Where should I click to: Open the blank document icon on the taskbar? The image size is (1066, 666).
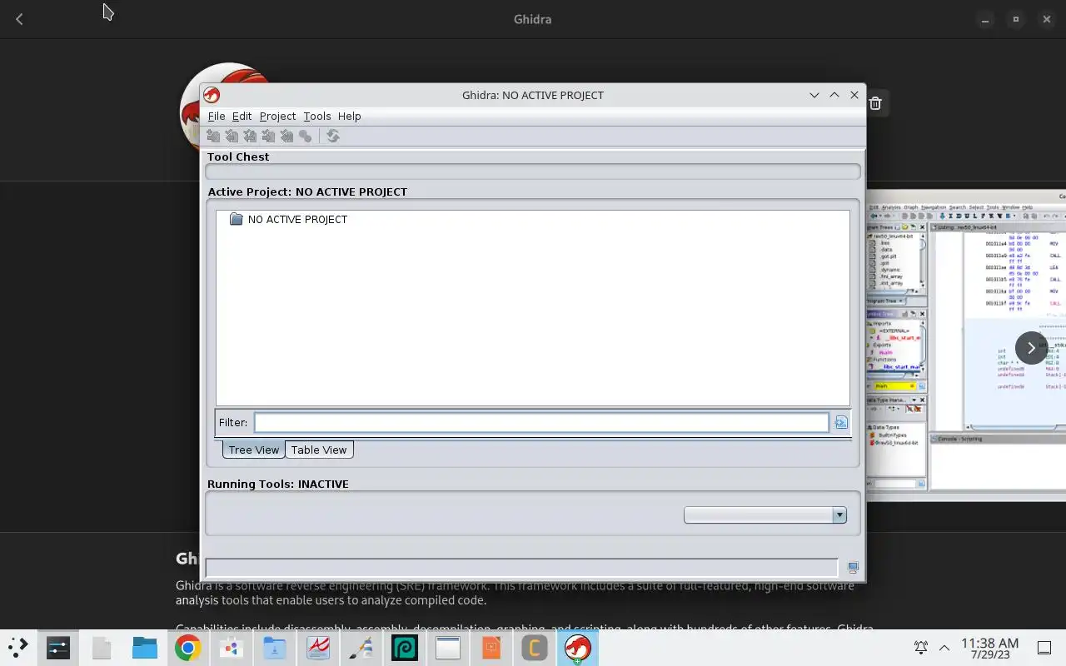pyautogui.click(x=102, y=648)
